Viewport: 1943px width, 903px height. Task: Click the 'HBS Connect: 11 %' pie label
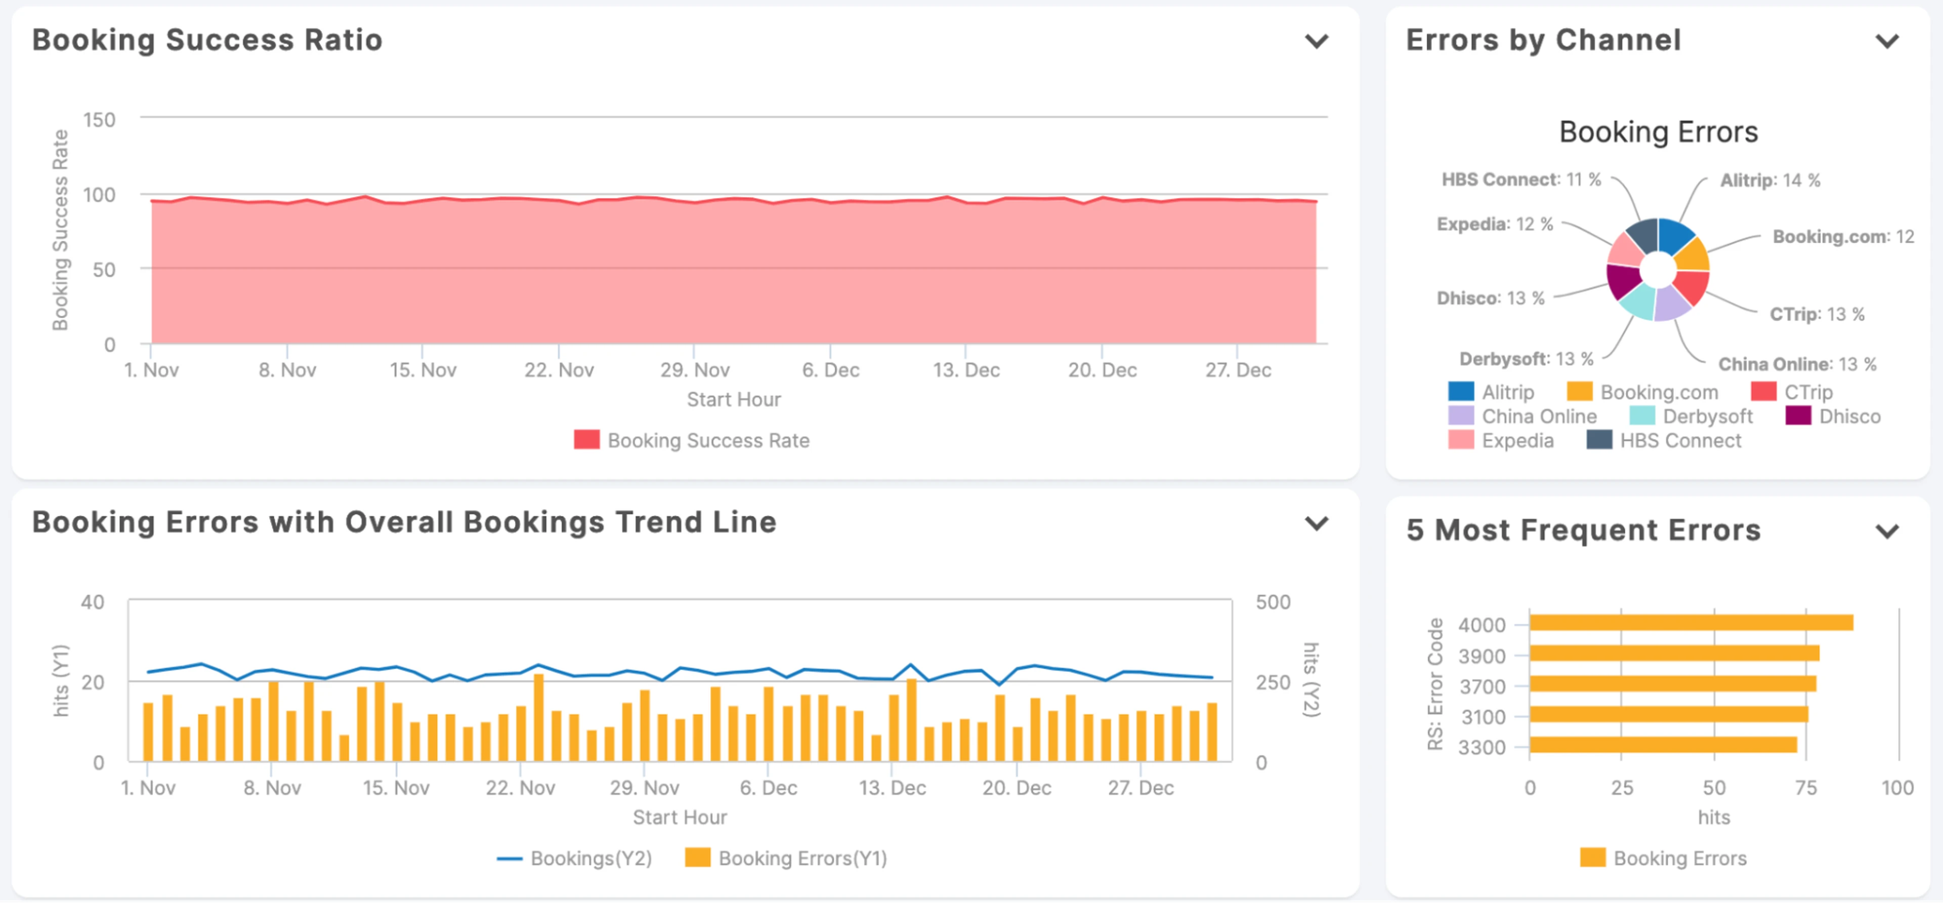tap(1520, 180)
